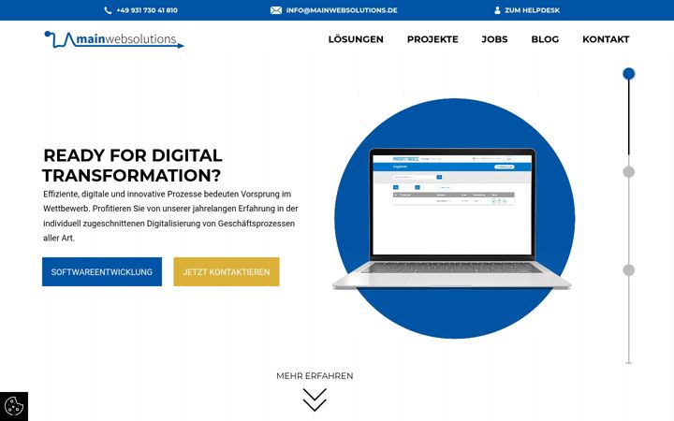Jump to third gray slide indicator dot
674x421 pixels.
click(x=628, y=270)
